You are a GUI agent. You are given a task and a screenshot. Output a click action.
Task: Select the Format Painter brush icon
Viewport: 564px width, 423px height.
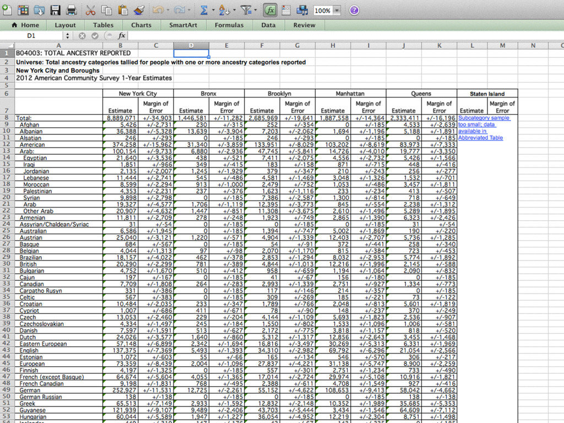pos(139,10)
